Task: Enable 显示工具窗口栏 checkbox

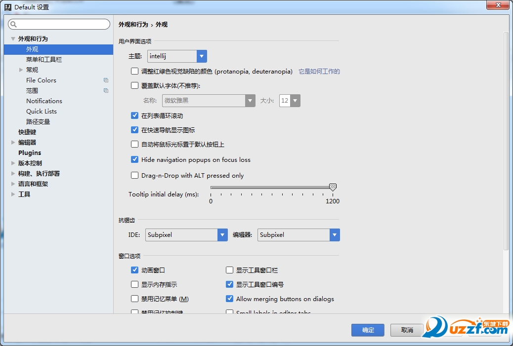Action: click(229, 270)
